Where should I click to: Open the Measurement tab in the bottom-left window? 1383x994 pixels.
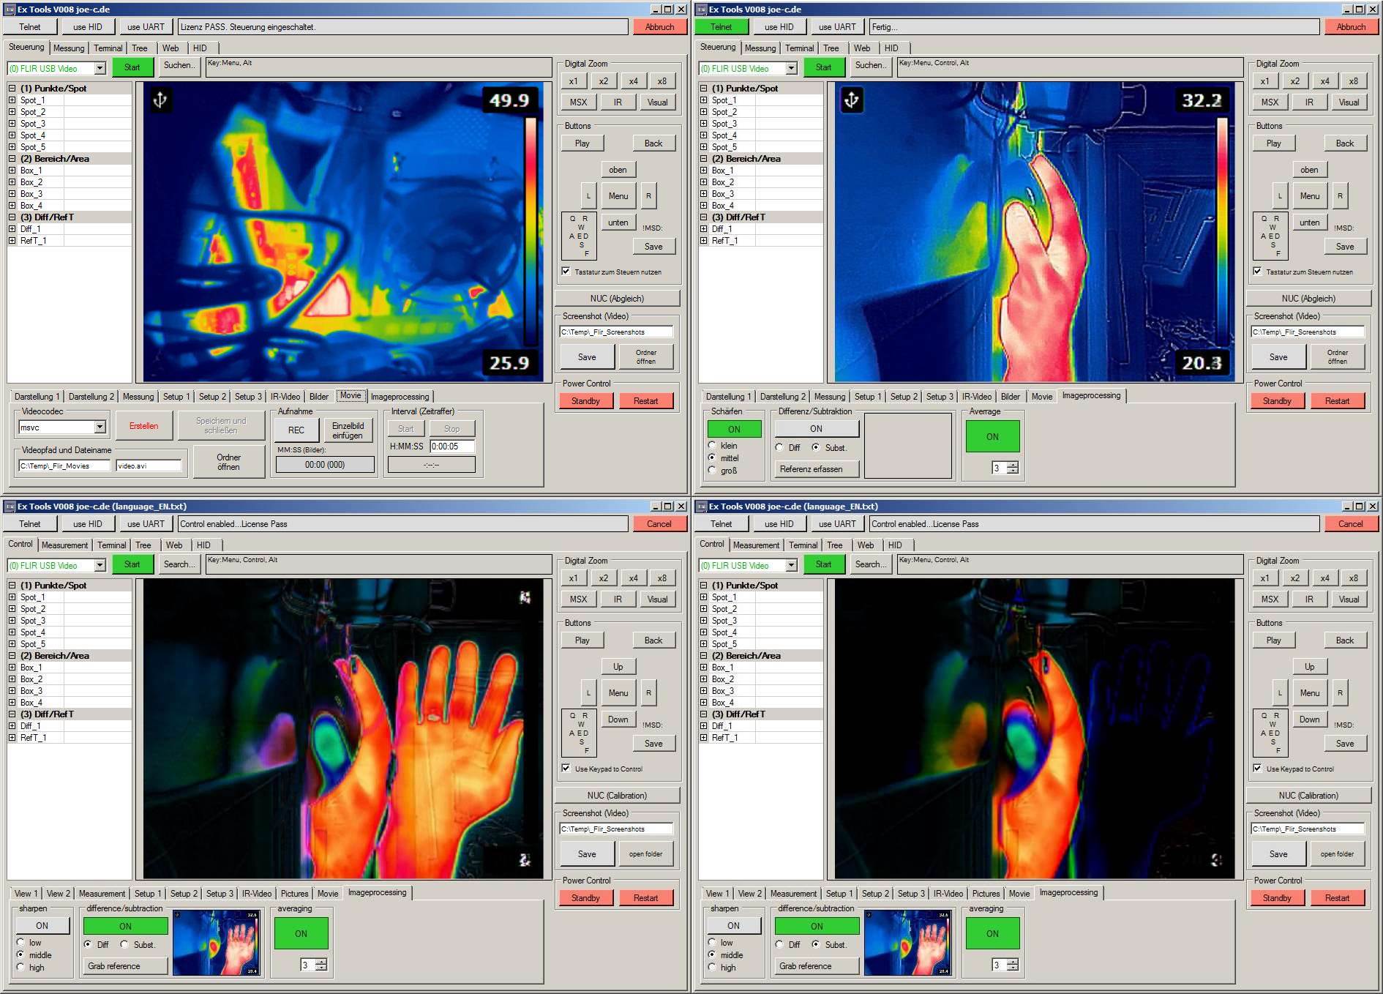tap(64, 545)
